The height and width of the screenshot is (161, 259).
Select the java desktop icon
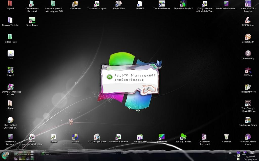(10, 54)
